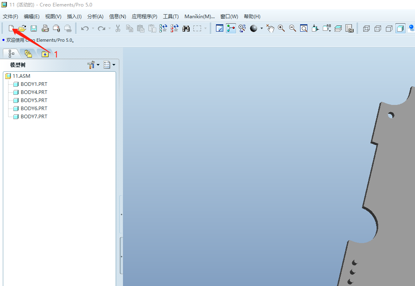Open the Layers icon
Viewport: 415px width, 286px height.
[x=338, y=28]
